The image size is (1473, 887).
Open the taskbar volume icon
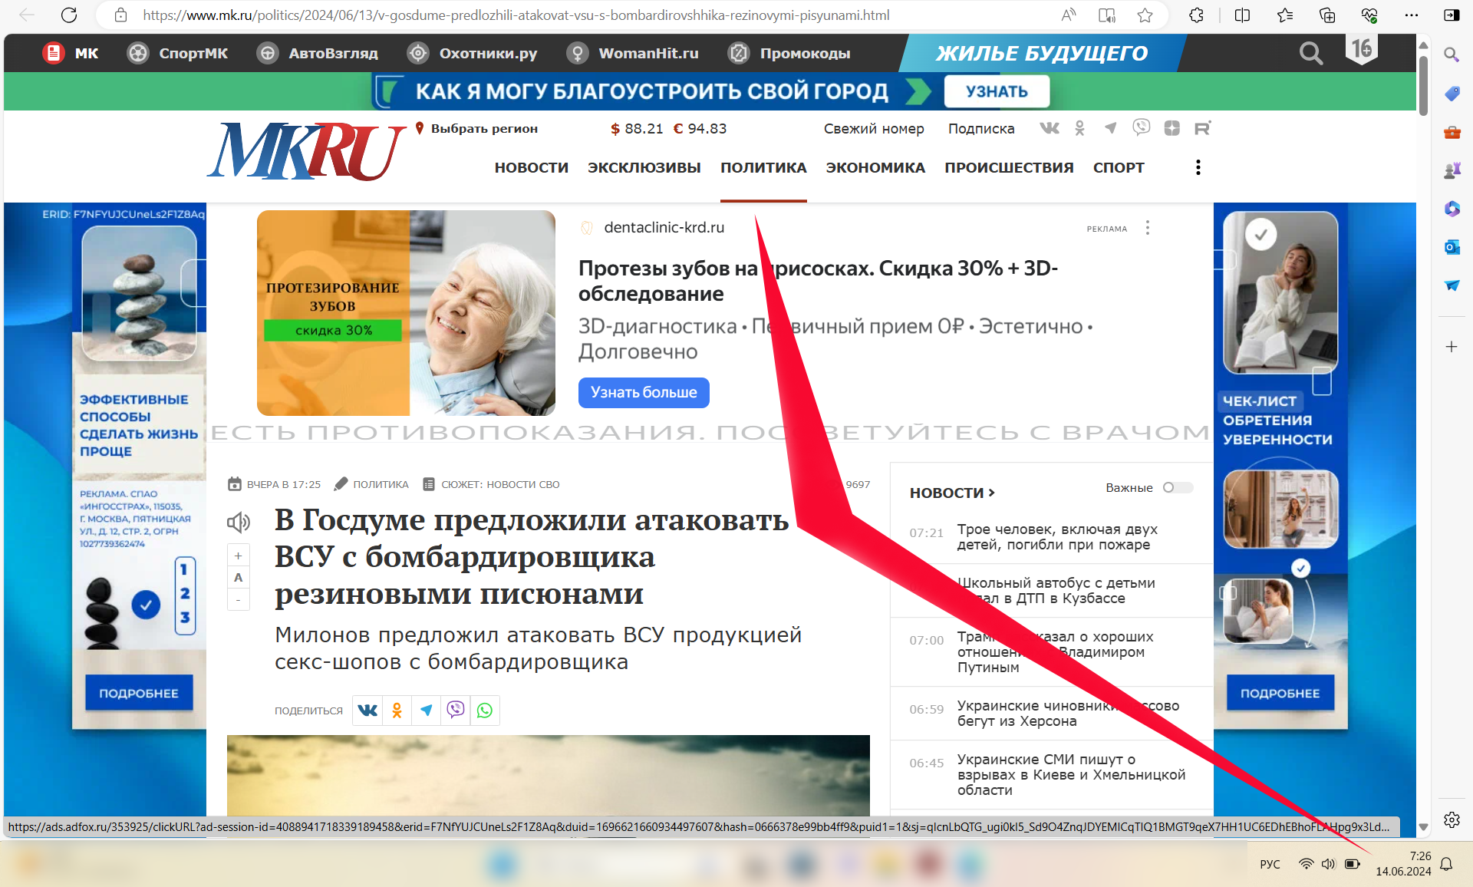1329,864
